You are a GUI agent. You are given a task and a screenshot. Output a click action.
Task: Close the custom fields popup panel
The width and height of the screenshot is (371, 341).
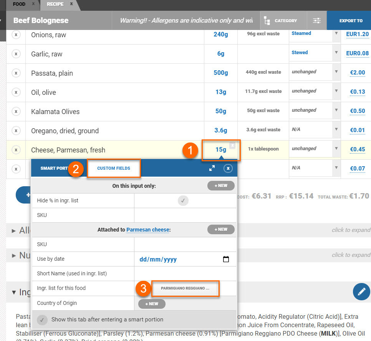pyautogui.click(x=228, y=169)
